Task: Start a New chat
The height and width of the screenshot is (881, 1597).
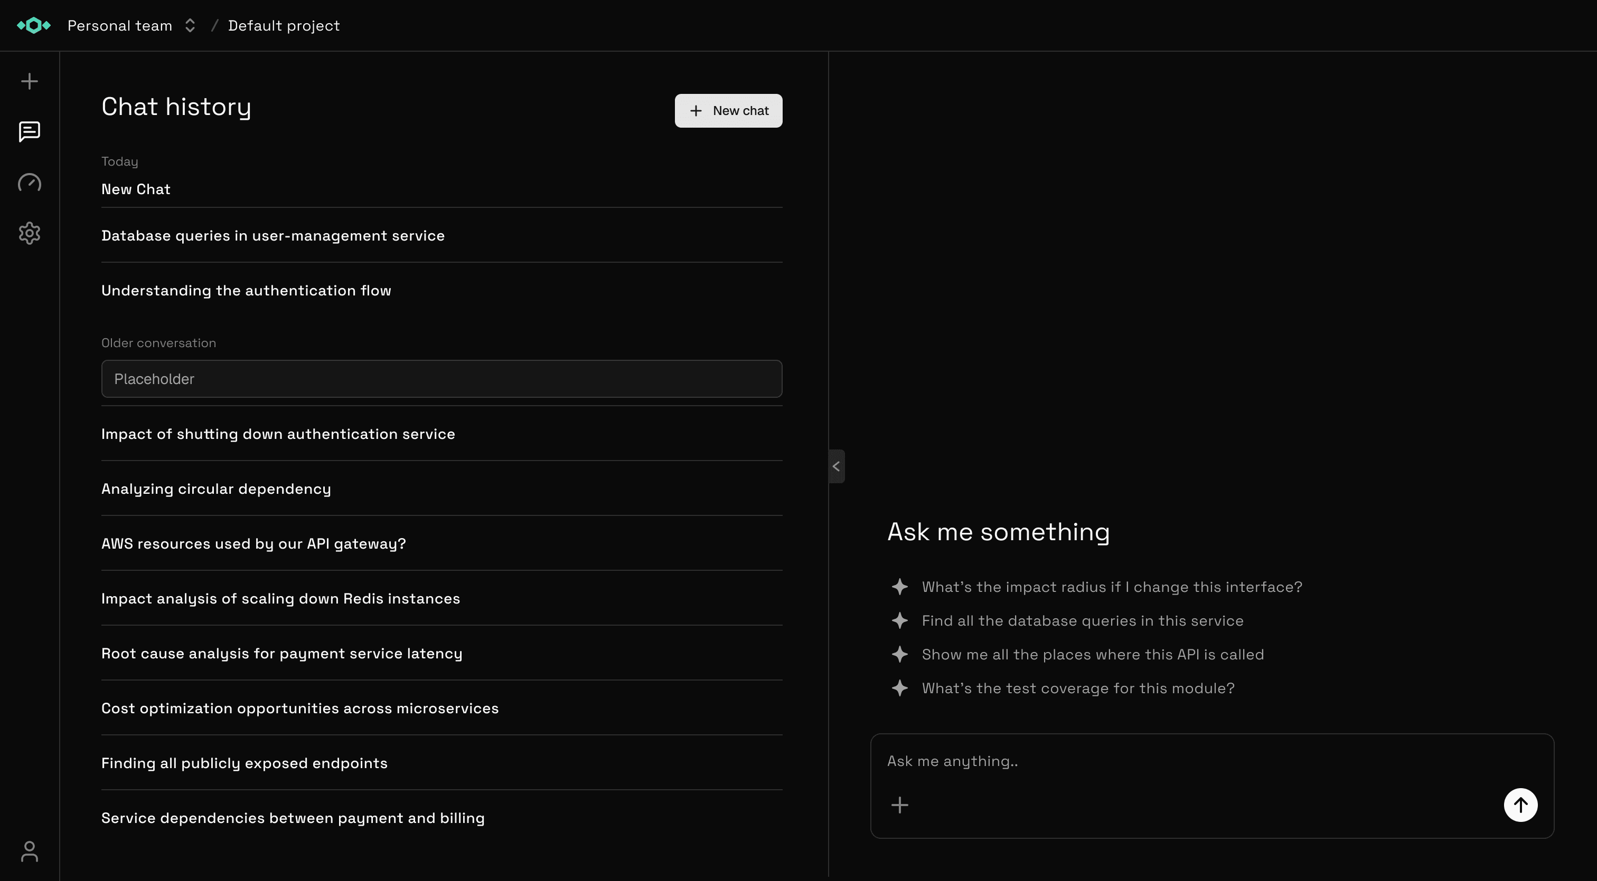Action: pos(728,111)
